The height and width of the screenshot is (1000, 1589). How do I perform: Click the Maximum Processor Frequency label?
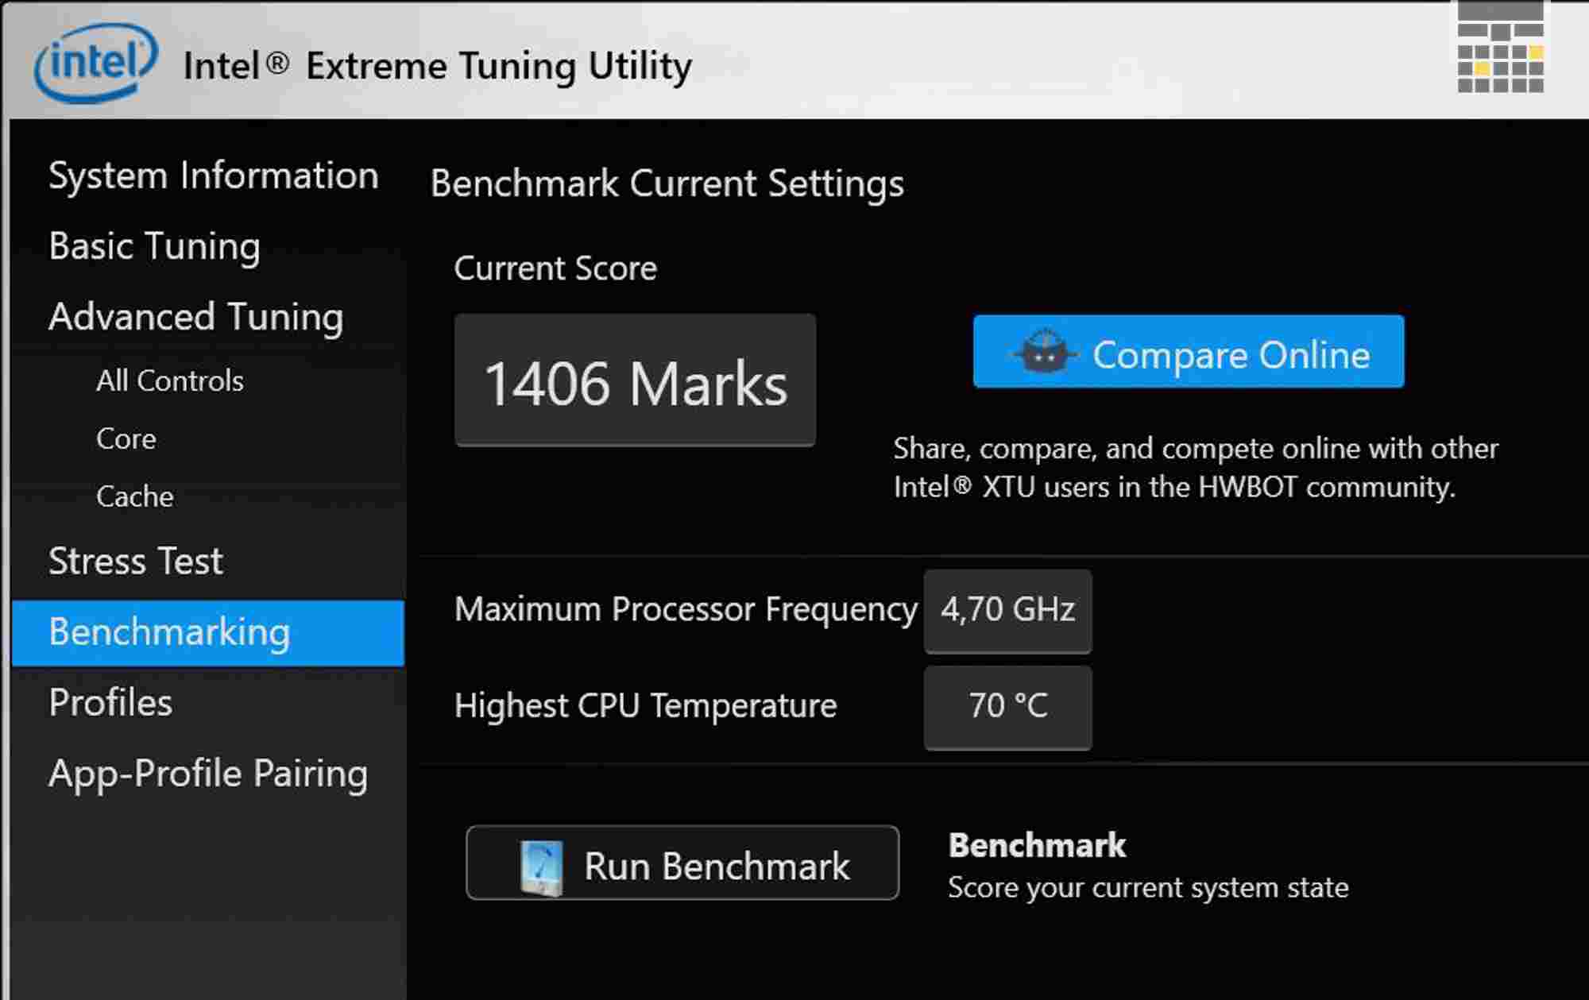point(686,610)
